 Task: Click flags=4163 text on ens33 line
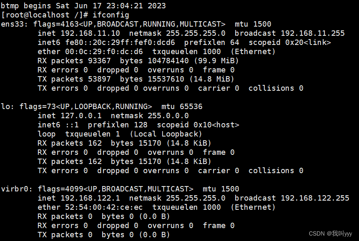pyautogui.click(x=56, y=24)
